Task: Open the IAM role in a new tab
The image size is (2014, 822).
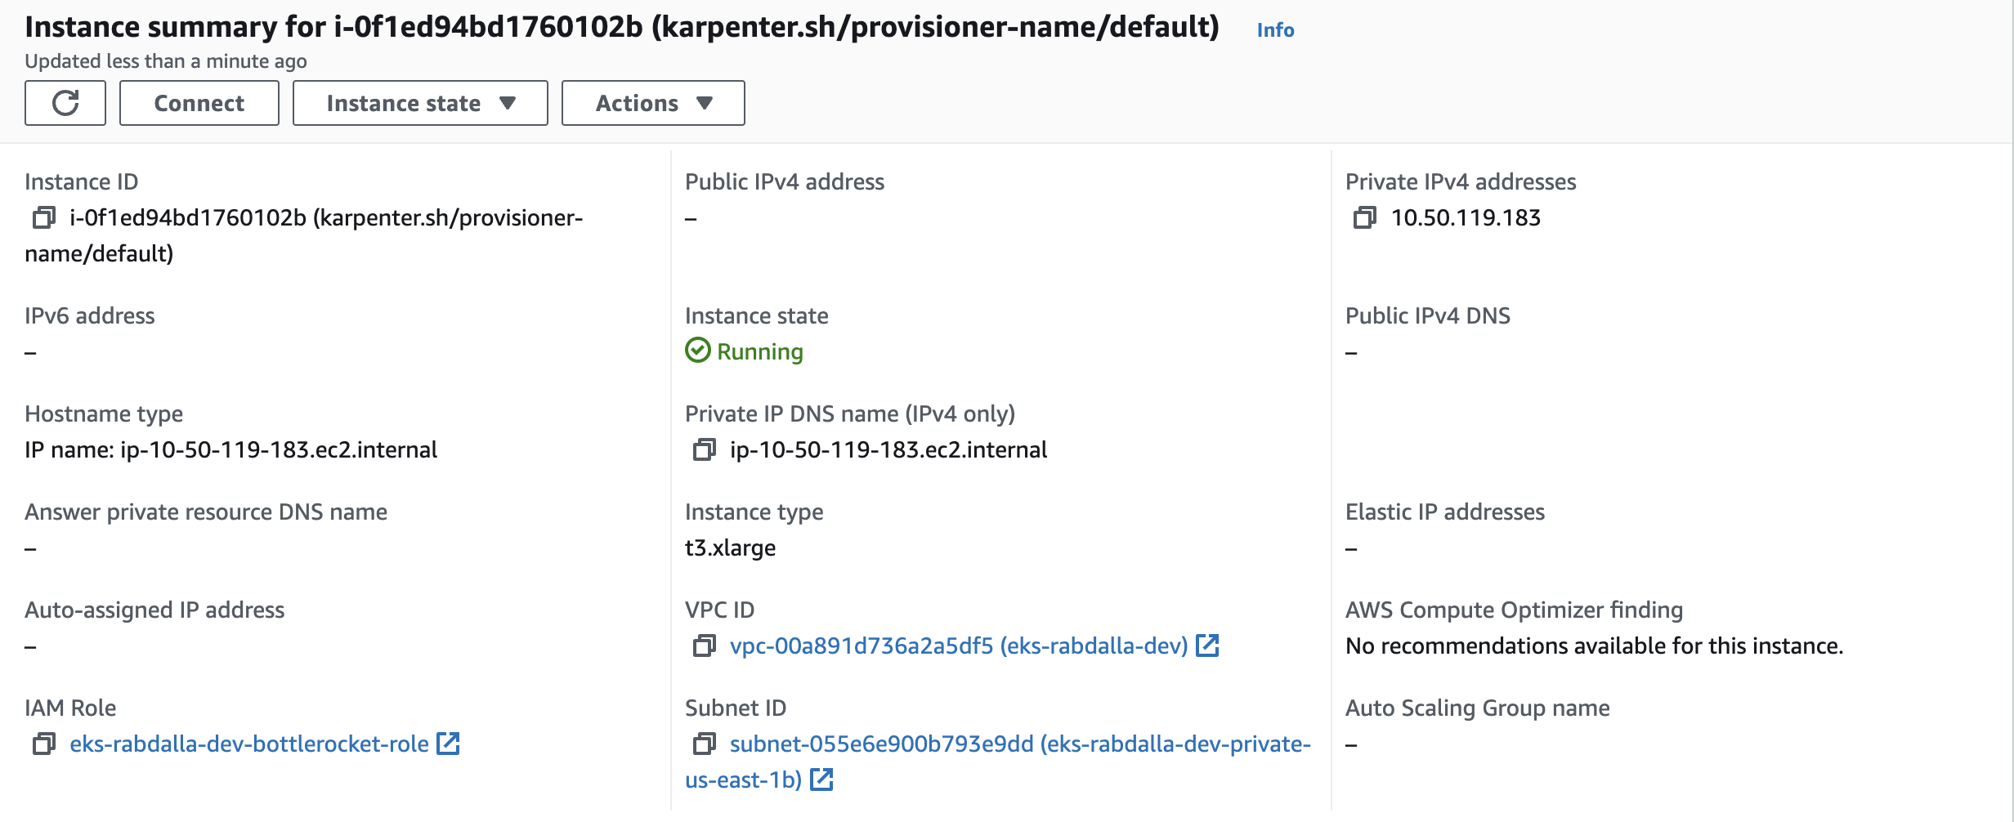Action: tap(448, 744)
